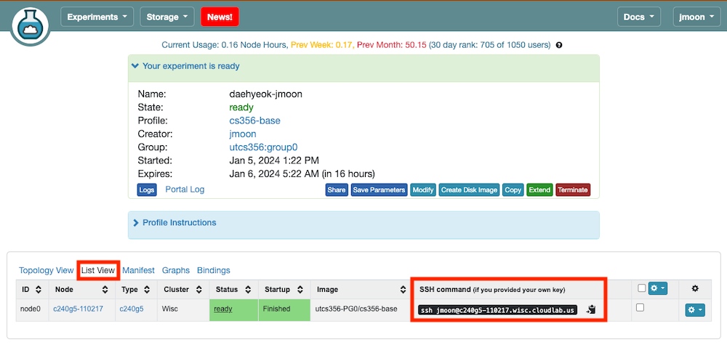Screen dimensions: 727x347
Task: Collapse the 'Your experiment is ready' panel
Action: (185, 66)
